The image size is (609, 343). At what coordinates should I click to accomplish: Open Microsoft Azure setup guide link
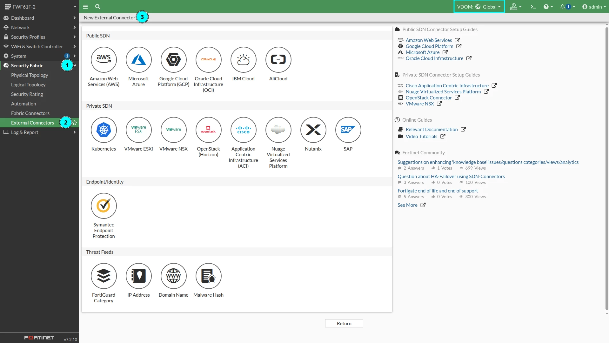[x=423, y=52]
